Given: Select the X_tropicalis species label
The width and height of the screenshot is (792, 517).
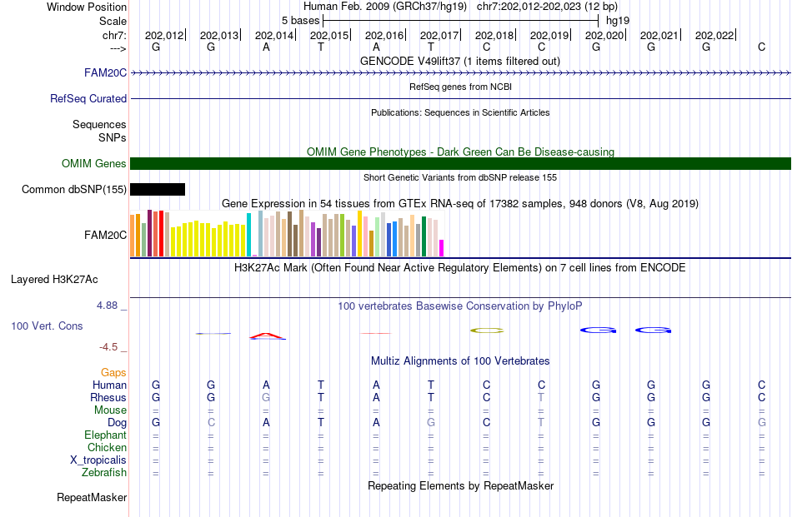Looking at the screenshot, I should [98, 460].
